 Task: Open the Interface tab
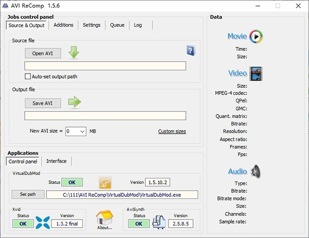pos(56,161)
